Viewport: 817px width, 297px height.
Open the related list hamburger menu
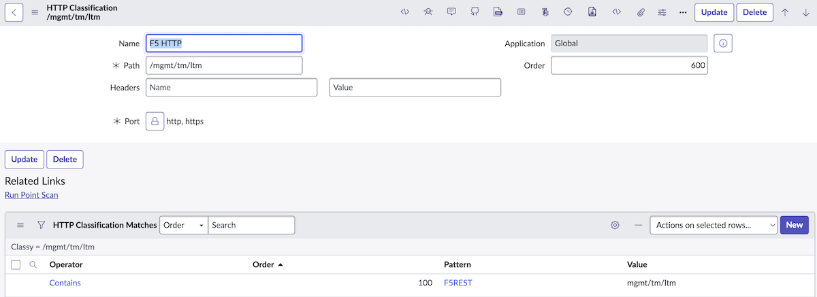(20, 225)
